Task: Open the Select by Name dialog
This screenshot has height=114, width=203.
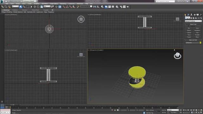Action: 24,7
